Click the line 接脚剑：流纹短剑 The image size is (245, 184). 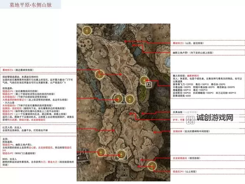(x=33, y=108)
